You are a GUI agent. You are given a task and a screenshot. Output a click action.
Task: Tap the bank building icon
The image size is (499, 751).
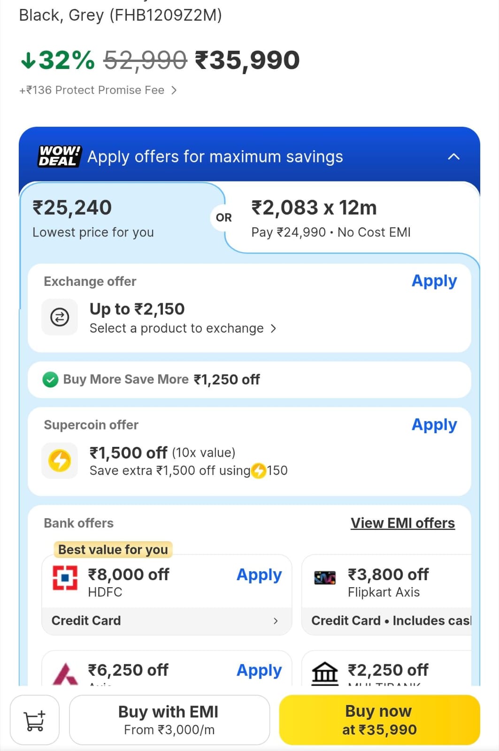pos(325,674)
